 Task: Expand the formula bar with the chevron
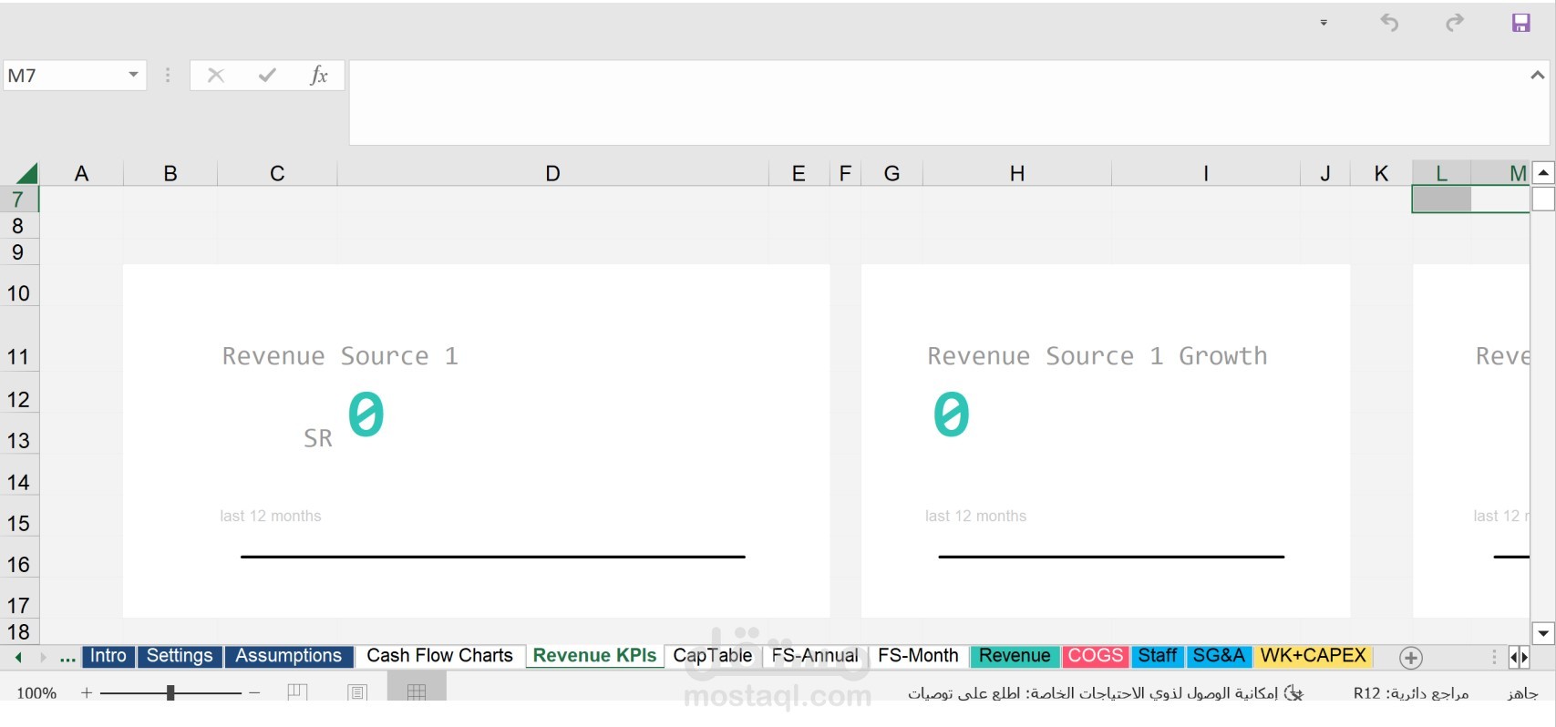tap(1537, 76)
